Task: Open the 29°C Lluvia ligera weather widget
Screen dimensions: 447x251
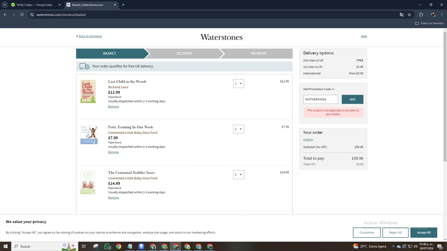Action: point(370,246)
